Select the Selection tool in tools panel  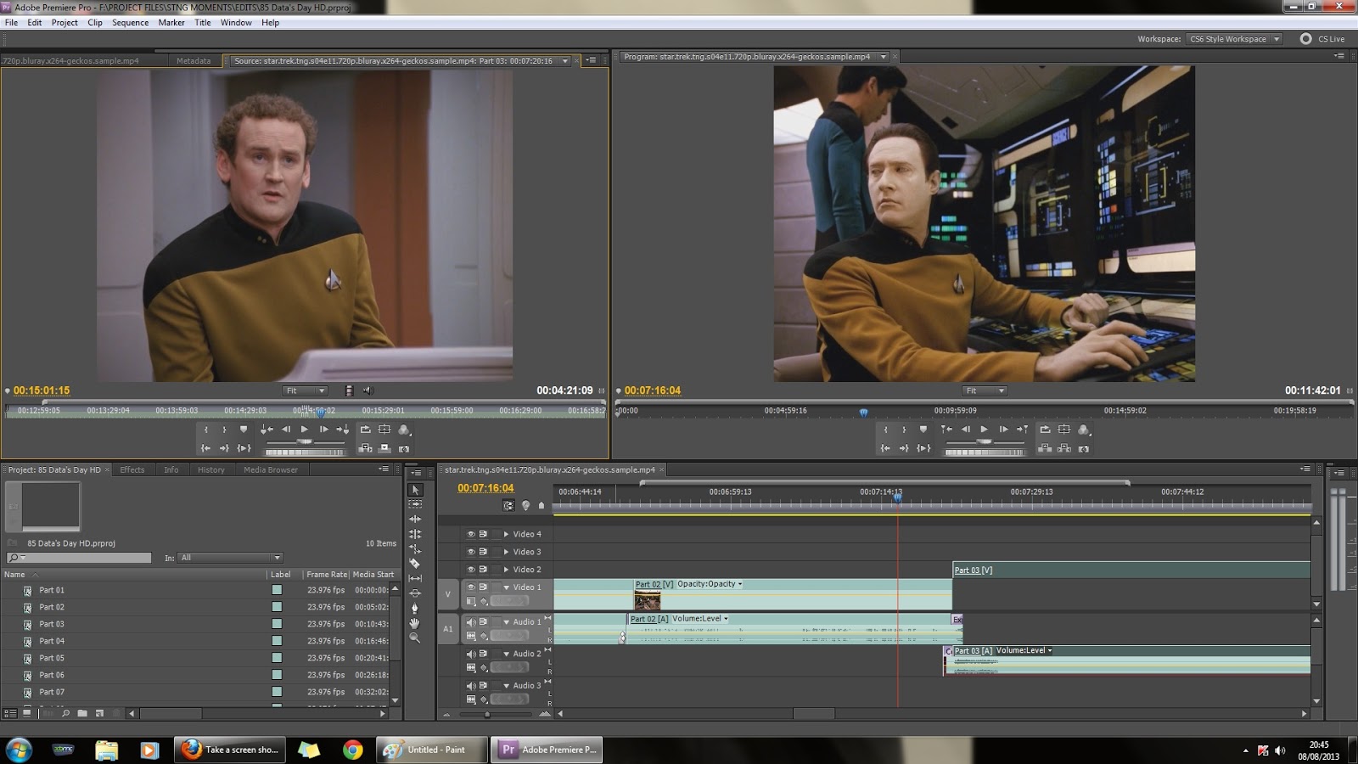click(415, 490)
